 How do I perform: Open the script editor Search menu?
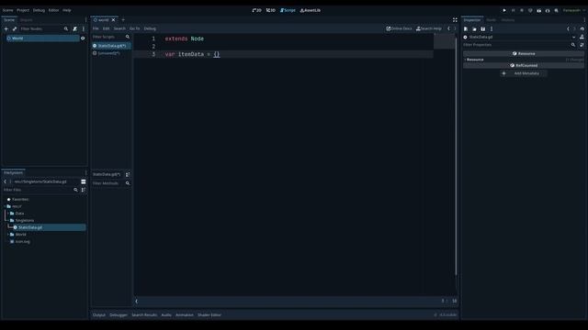119,28
